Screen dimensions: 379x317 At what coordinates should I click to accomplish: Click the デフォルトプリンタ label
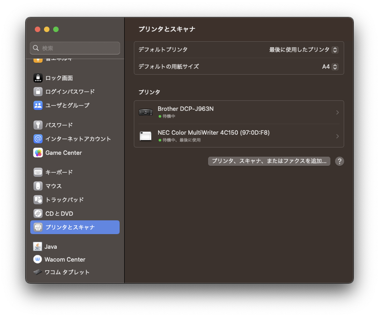[163, 49]
